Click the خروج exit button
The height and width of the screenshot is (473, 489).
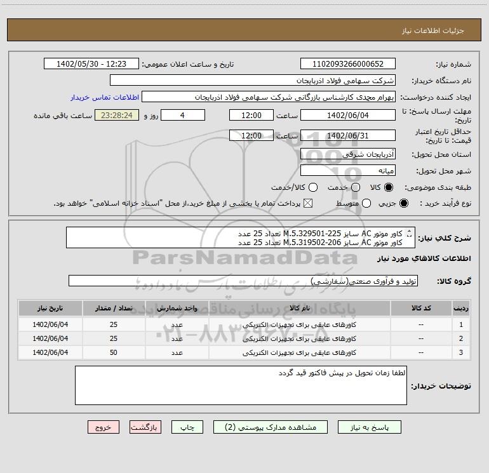[x=104, y=427]
